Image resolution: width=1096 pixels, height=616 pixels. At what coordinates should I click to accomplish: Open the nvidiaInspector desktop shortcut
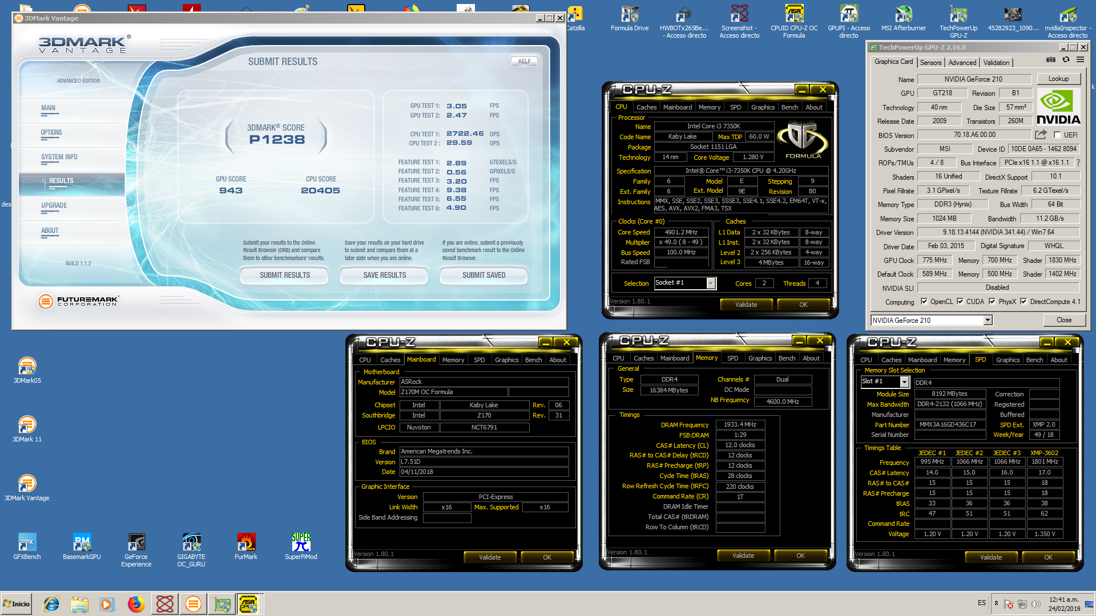[x=1067, y=22]
